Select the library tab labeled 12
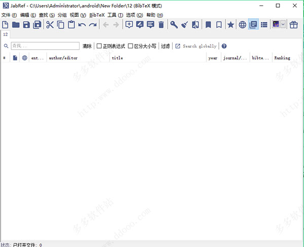Viewport: 304px width, 247px height. pyautogui.click(x=6, y=34)
